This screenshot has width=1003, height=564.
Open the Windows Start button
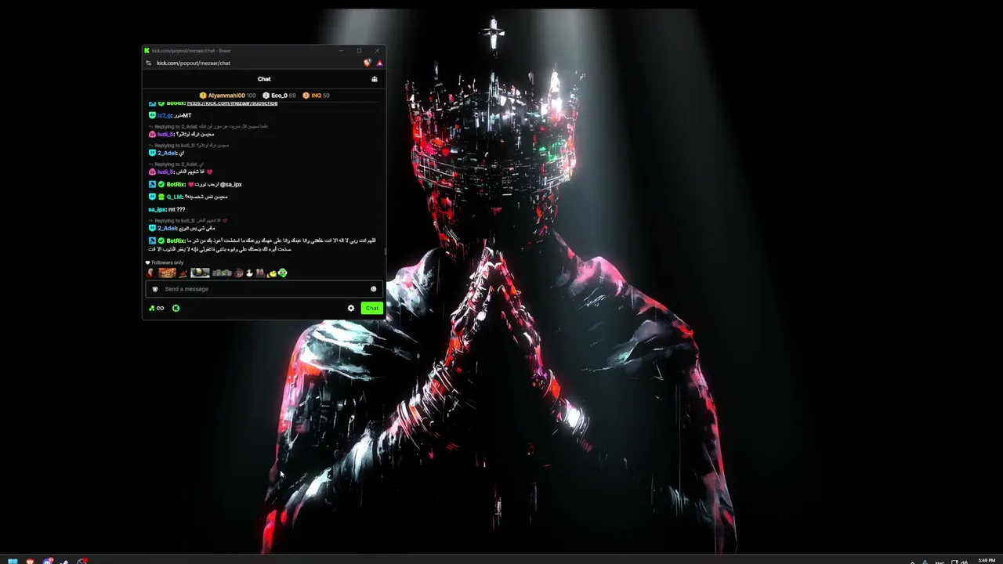pyautogui.click(x=13, y=561)
